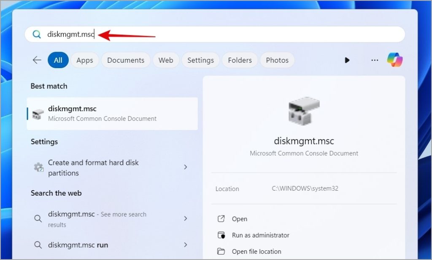432x260 pixels.
Task: Click the diskmgmt.msc title in preview pane
Action: [x=304, y=141]
